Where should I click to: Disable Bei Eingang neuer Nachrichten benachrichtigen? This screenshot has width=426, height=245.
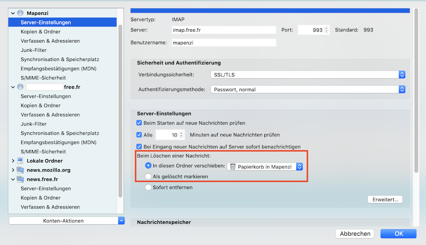139,147
